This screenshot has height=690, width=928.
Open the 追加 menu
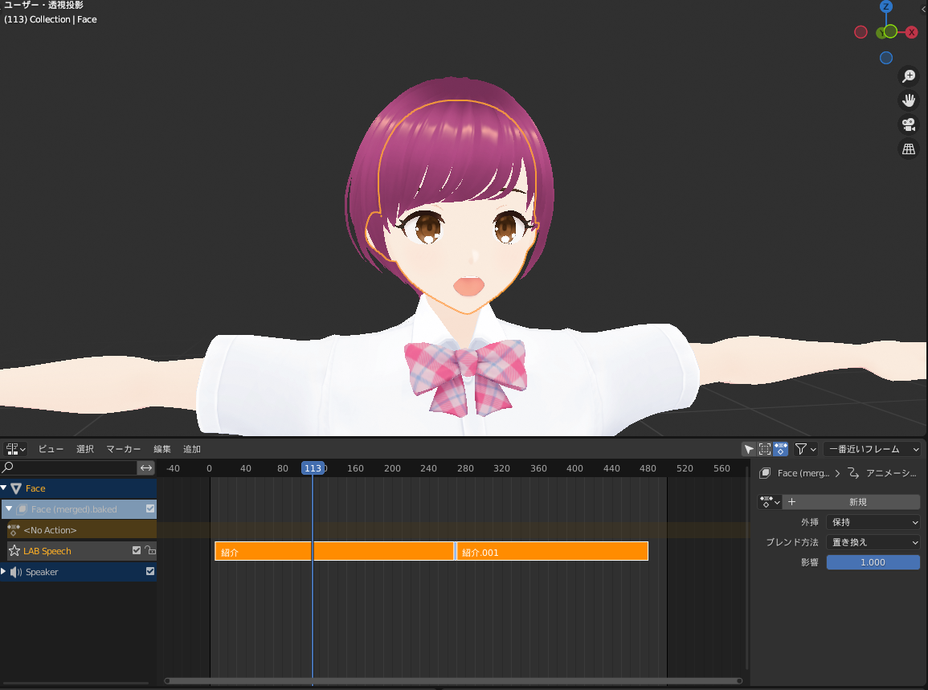pyautogui.click(x=192, y=449)
